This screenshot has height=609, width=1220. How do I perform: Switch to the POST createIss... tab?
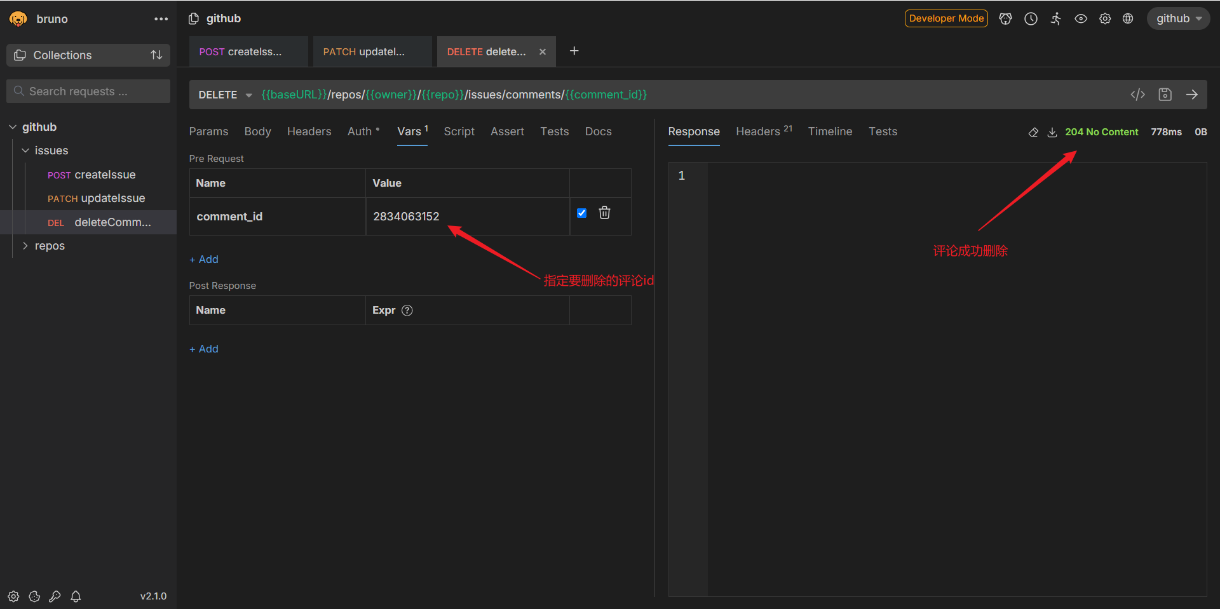point(248,51)
